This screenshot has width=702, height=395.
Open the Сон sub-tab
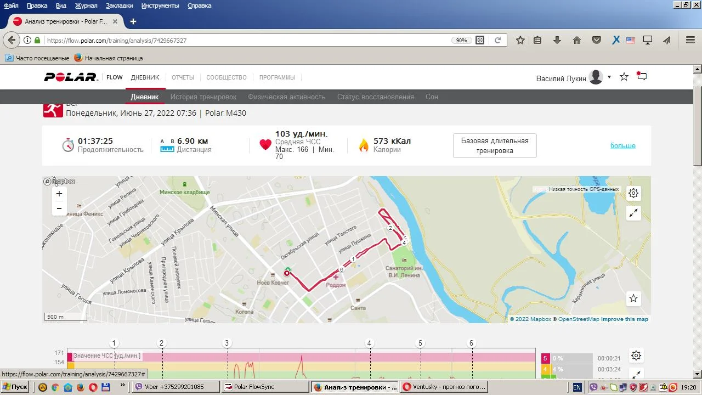(x=432, y=97)
